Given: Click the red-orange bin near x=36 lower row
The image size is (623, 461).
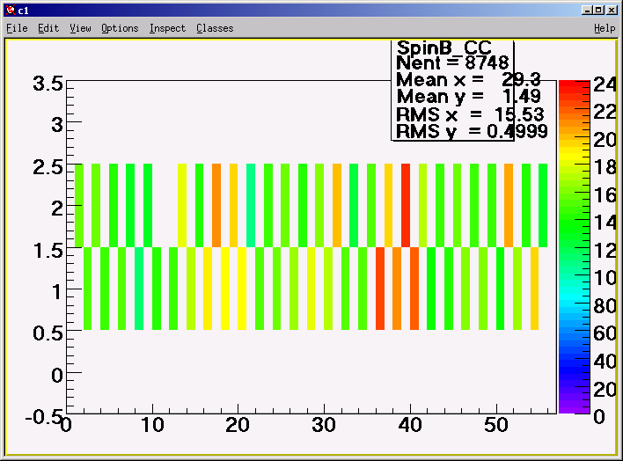Looking at the screenshot, I should coord(380,289).
